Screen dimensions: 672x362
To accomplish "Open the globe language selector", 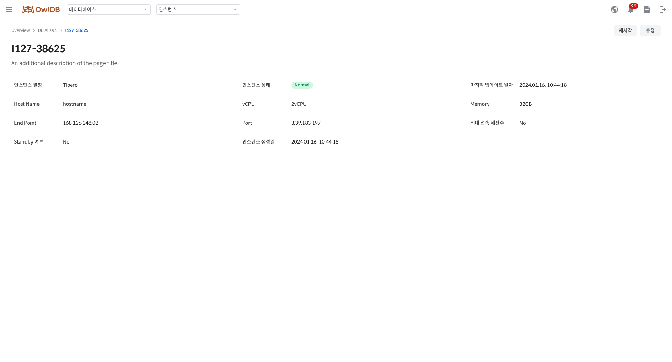I will click(614, 9).
